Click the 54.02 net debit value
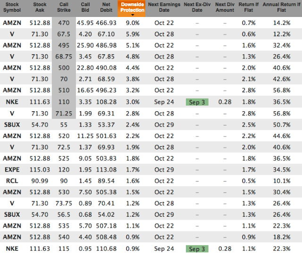302x254 pixels. pyautogui.click(x=106, y=214)
